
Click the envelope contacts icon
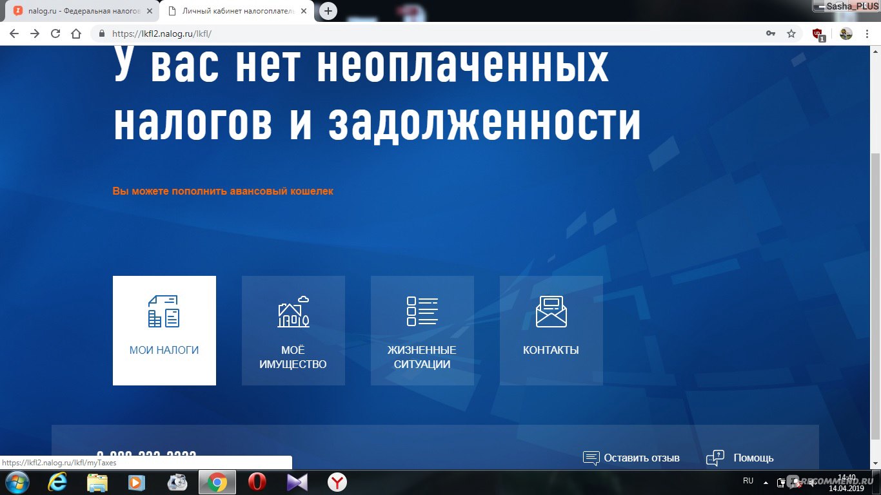(x=551, y=311)
